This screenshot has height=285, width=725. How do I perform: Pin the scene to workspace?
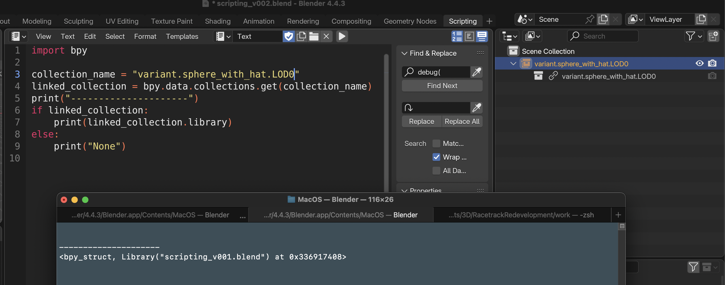590,19
